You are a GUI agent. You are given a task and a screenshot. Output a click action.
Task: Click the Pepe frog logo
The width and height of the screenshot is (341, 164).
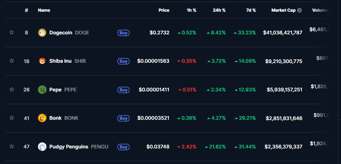point(42,90)
